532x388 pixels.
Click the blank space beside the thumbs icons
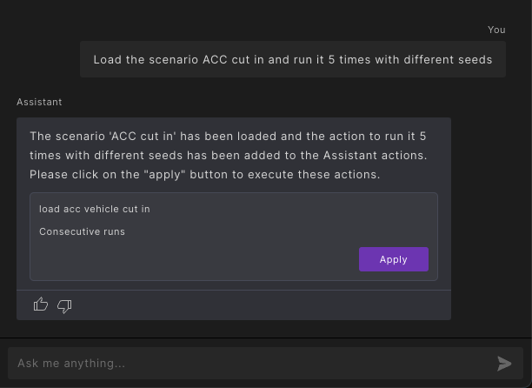[261, 304]
